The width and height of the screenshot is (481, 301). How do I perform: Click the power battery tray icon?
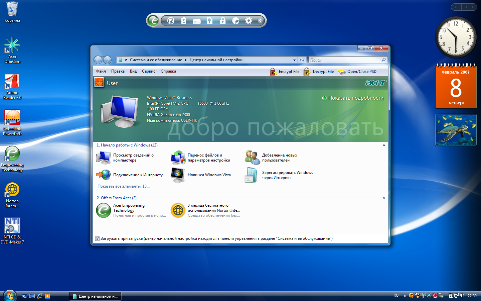450,296
